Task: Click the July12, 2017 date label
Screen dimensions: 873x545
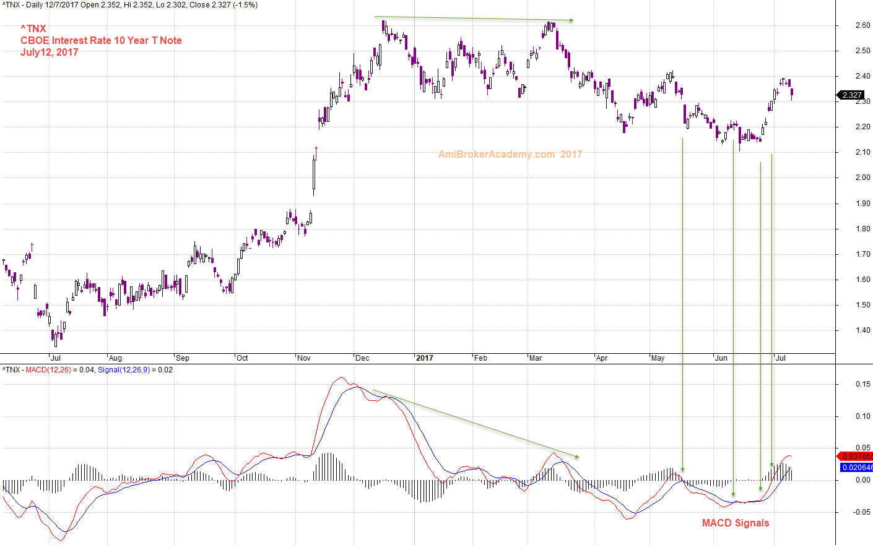Action: point(50,52)
